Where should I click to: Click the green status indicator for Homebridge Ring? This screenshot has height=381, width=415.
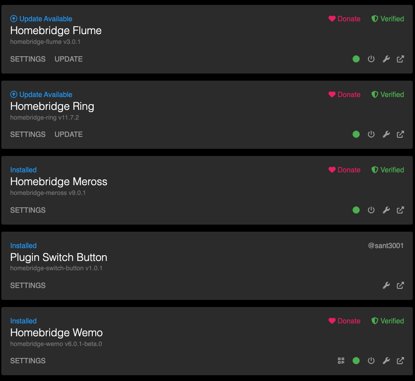pos(356,134)
